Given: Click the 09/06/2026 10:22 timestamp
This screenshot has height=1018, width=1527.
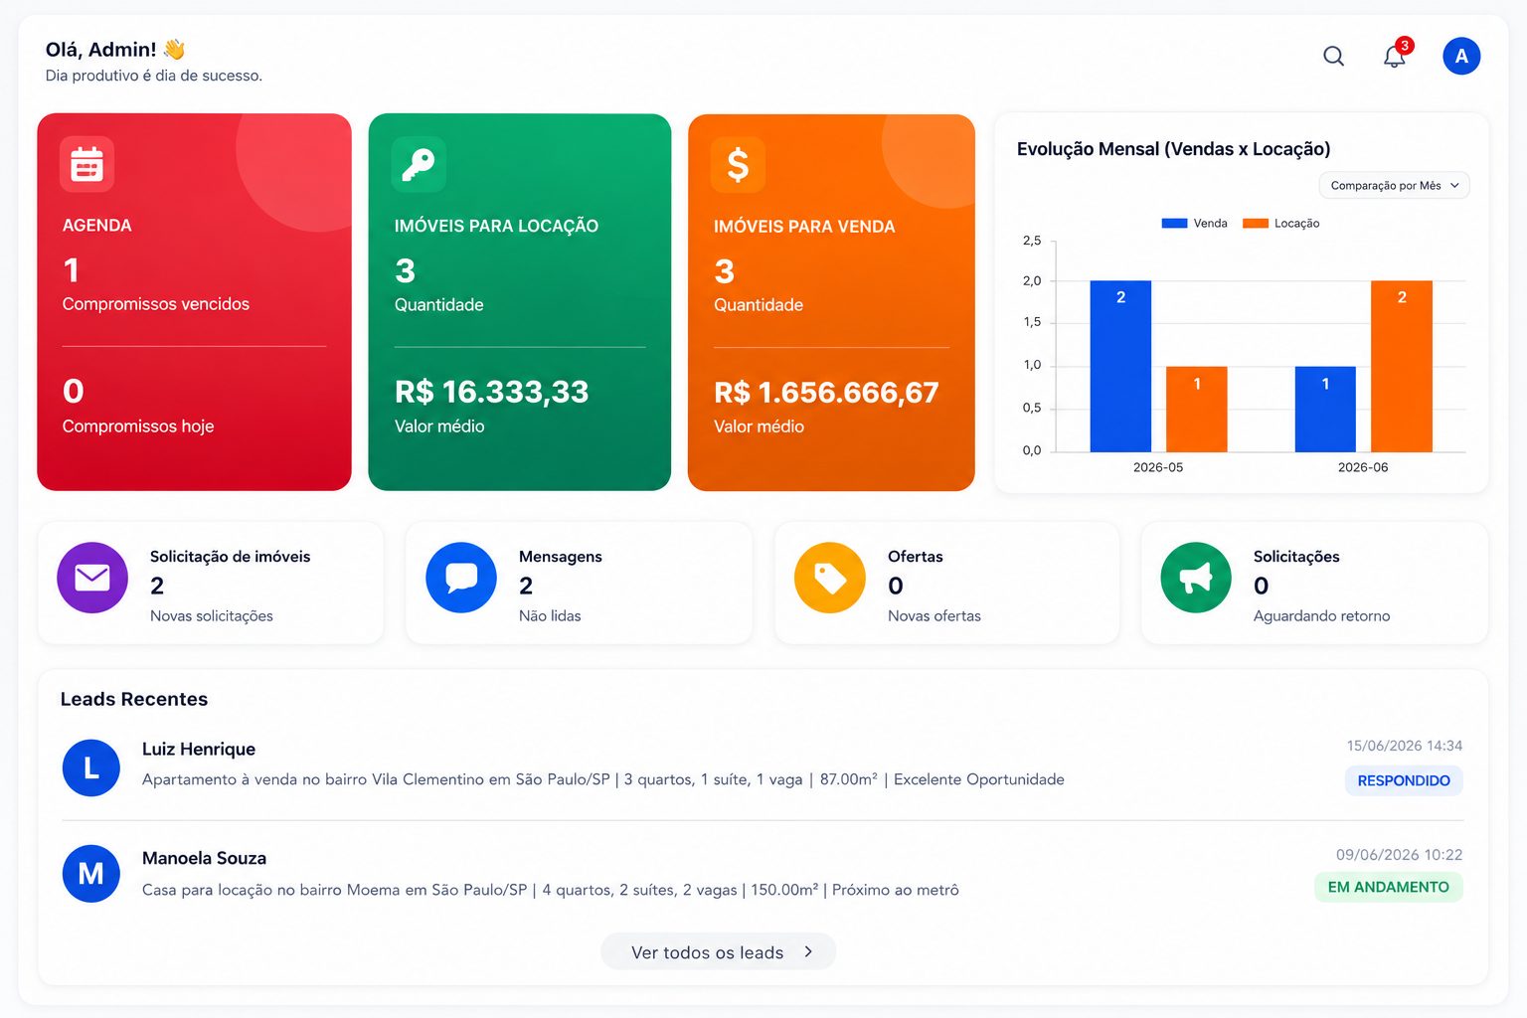Looking at the screenshot, I should point(1400,855).
